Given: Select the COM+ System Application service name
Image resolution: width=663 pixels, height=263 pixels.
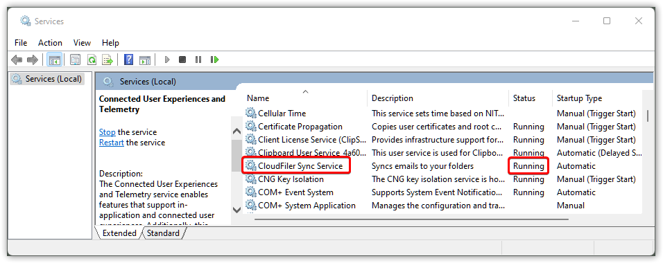Looking at the screenshot, I should click(x=307, y=205).
